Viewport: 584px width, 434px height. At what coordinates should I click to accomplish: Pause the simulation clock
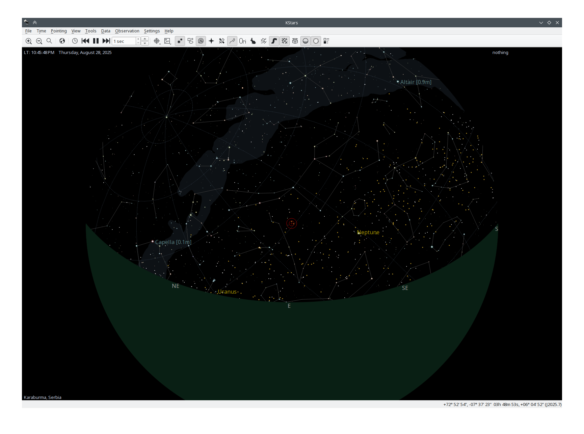point(96,41)
